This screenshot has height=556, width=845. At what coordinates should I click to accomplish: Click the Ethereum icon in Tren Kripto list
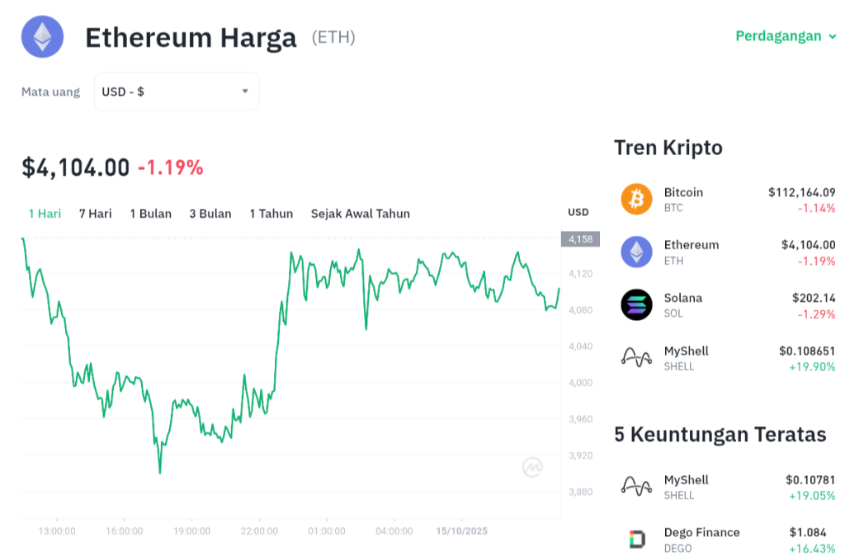pos(636,252)
